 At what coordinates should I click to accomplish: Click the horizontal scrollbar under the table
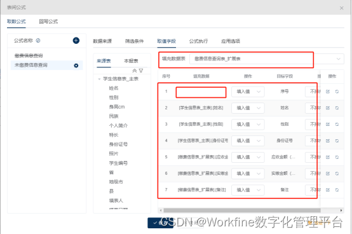pyautogui.click(x=242, y=210)
